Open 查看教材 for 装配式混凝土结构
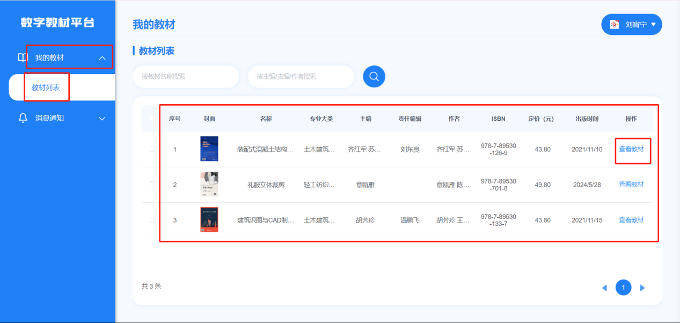The width and height of the screenshot is (680, 323). [x=633, y=149]
